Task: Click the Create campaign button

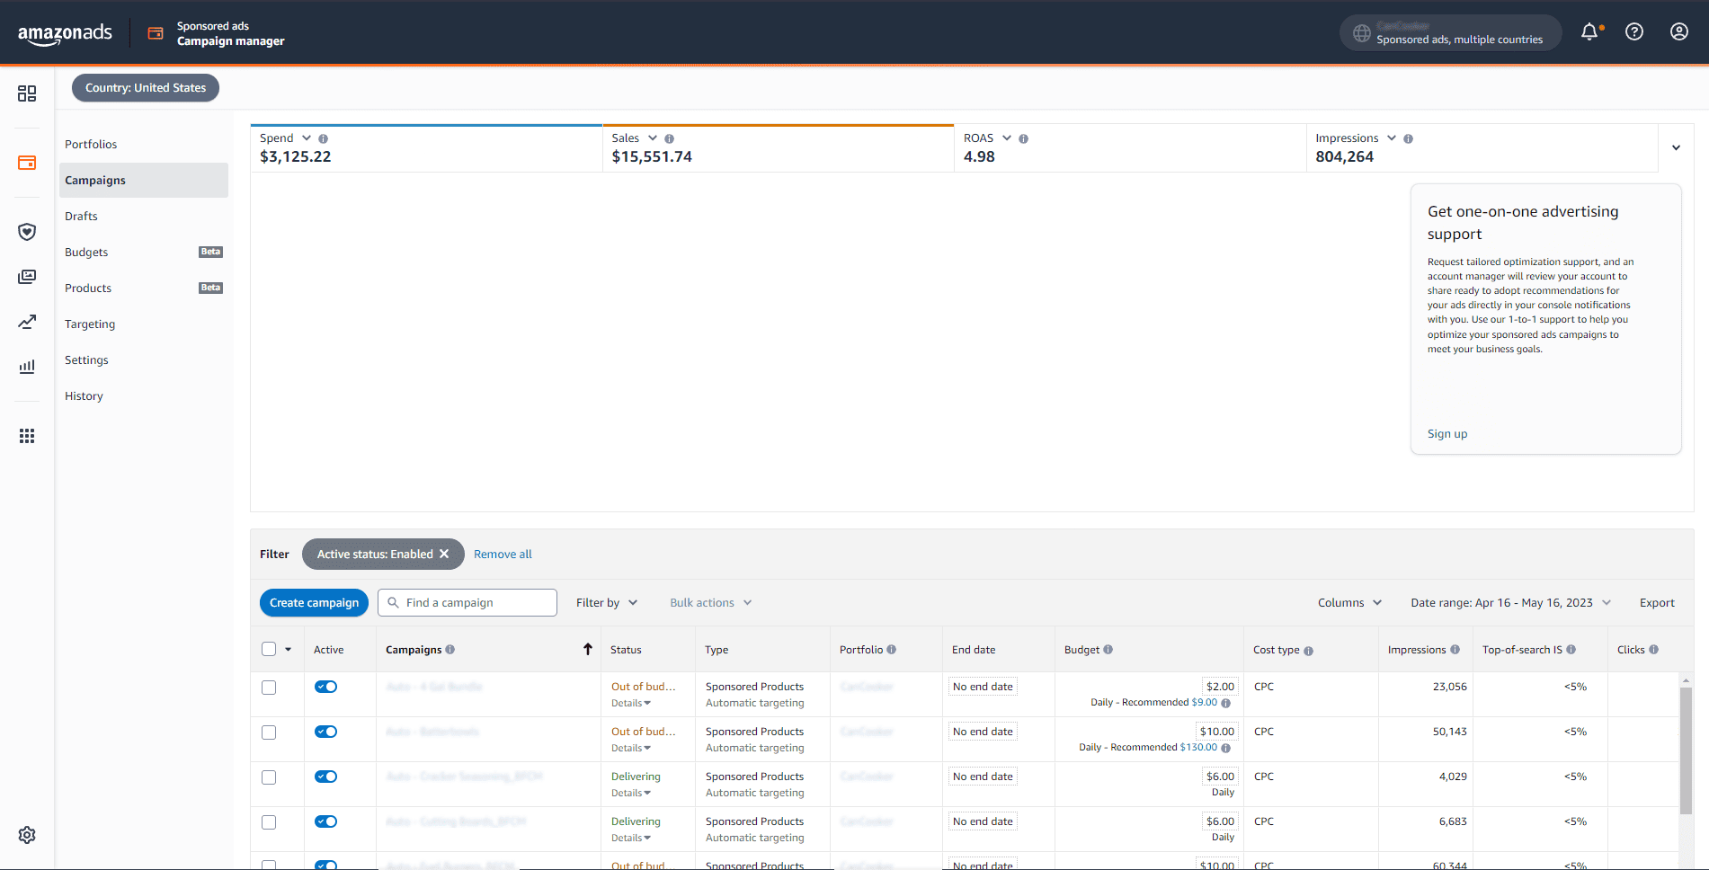Action: pos(314,603)
